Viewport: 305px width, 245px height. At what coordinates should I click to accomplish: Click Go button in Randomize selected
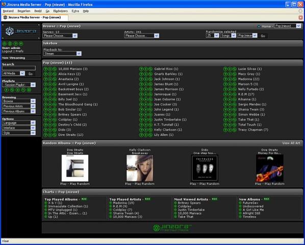263,36
